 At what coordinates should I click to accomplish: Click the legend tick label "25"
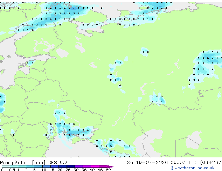[68, 170]
